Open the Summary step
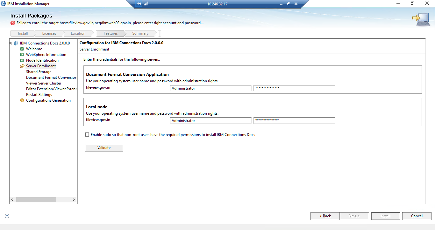The width and height of the screenshot is (435, 230). point(140,33)
